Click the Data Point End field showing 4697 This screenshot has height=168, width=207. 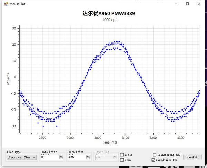point(77,157)
